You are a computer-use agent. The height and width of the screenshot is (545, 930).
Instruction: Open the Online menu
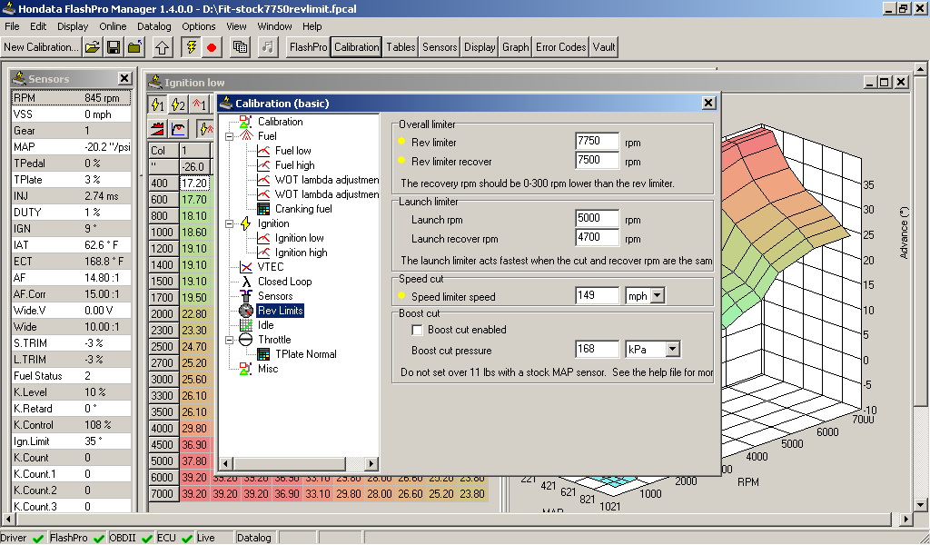point(113,26)
